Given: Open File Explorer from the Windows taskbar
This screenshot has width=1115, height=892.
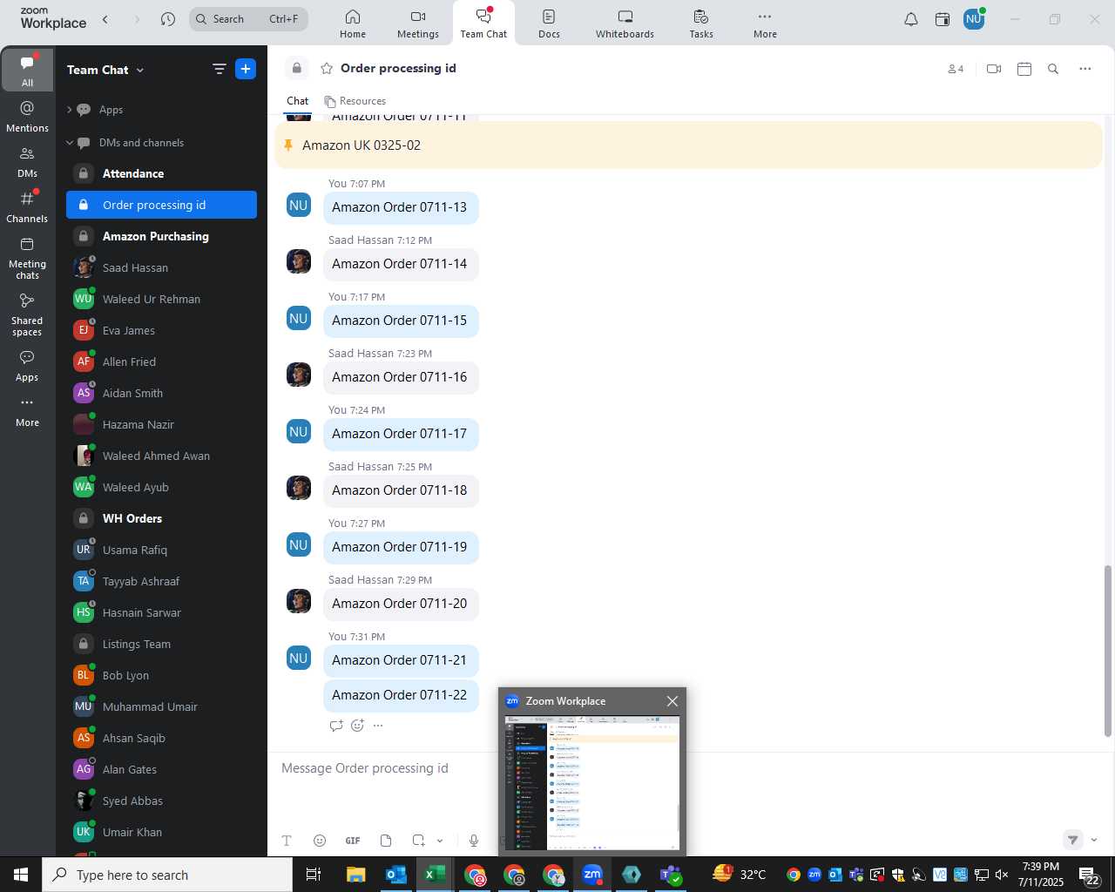Looking at the screenshot, I should [355, 875].
